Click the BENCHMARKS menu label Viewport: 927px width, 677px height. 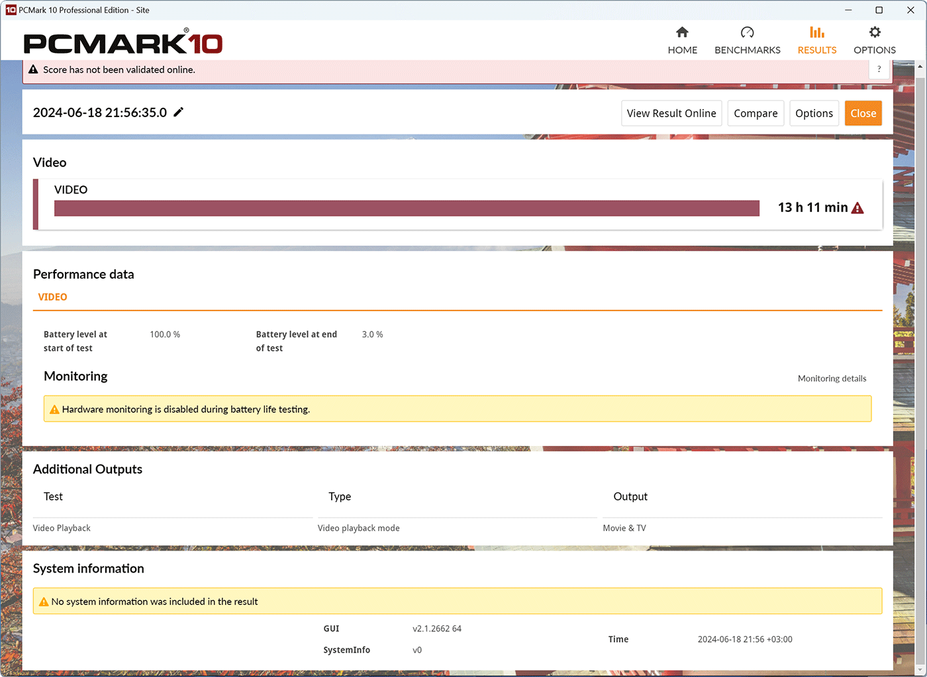pos(748,50)
